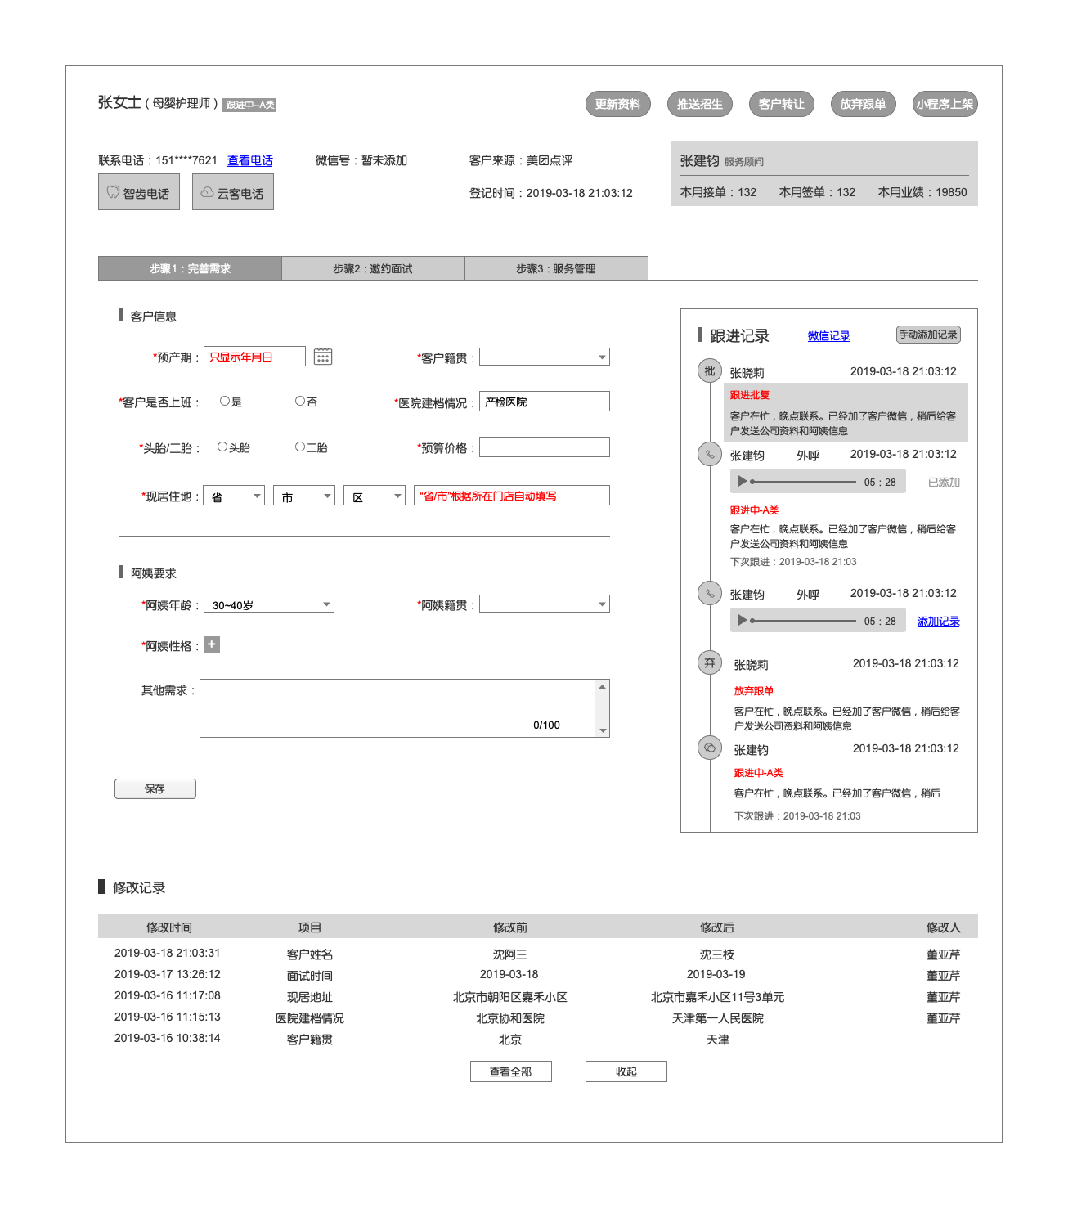This screenshot has height=1208, width=1068.
Task: Click the 其他需求 scrollbar up arrow
Action: click(603, 687)
